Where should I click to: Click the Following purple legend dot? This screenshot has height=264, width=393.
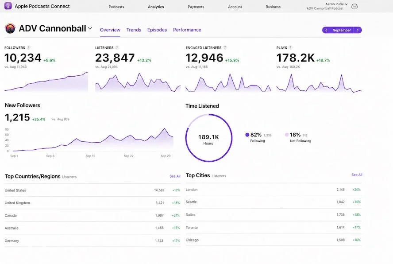247,135
